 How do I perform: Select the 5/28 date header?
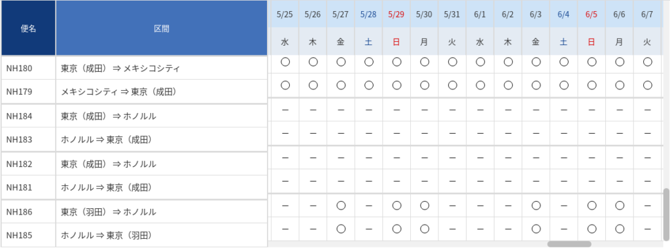[368, 14]
